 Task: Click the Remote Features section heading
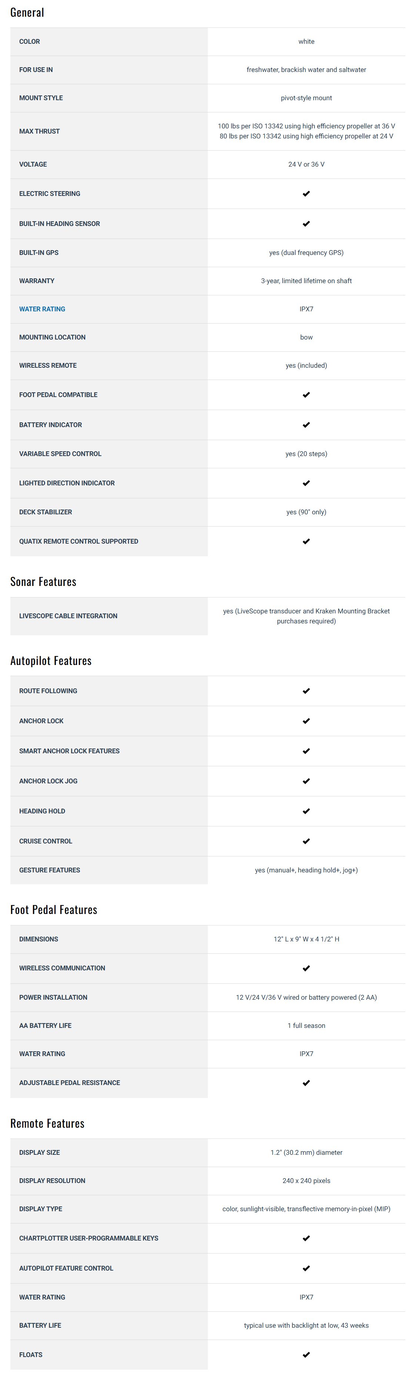coord(47,1124)
